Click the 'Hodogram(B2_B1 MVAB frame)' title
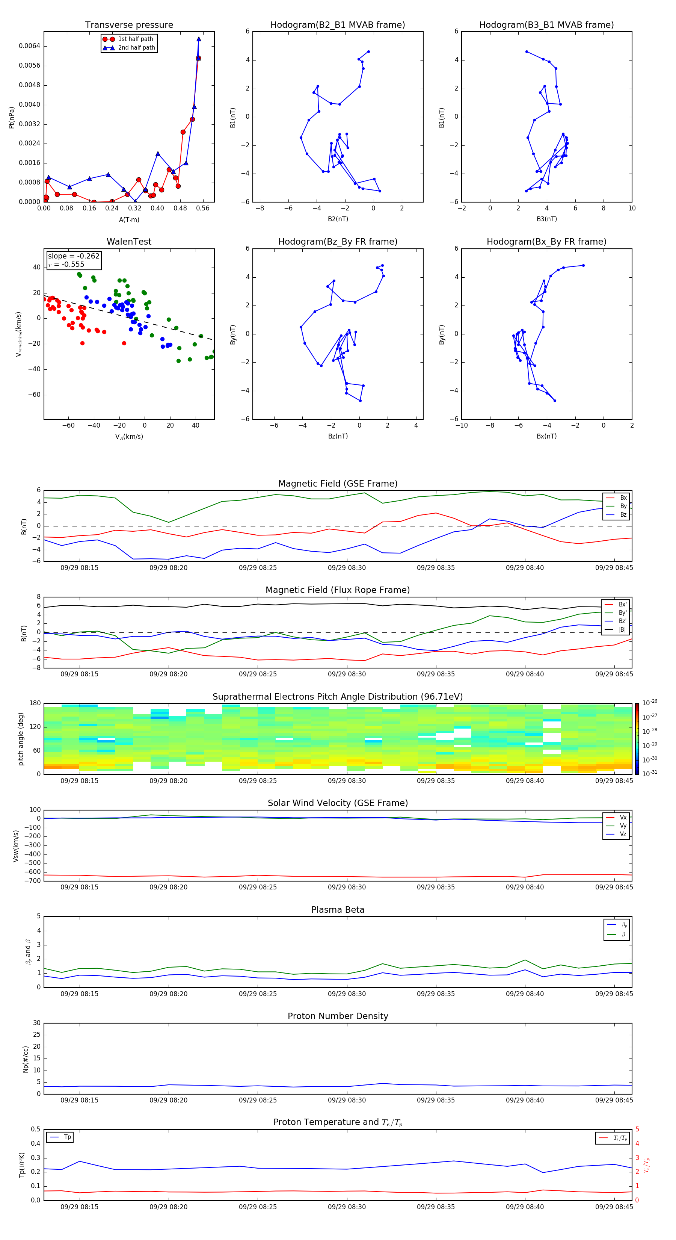The image size is (676, 1240). [x=338, y=25]
